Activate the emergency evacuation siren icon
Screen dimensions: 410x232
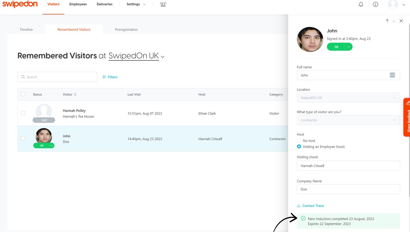coord(163,4)
